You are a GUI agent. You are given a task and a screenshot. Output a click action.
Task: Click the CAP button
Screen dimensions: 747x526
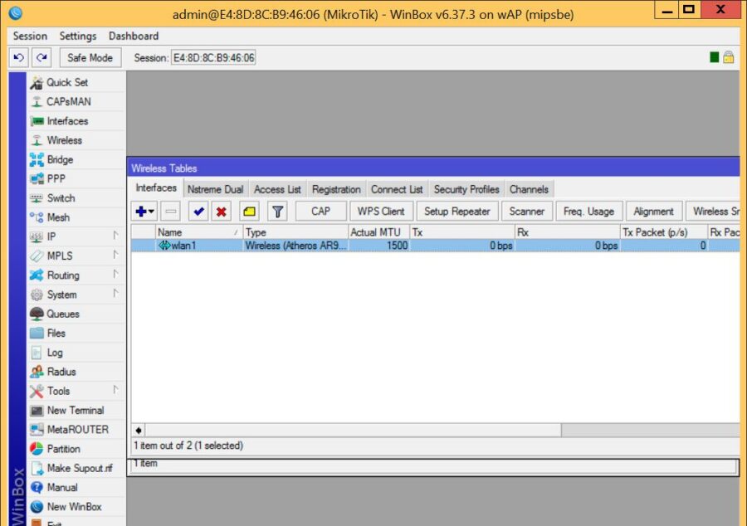coord(320,212)
